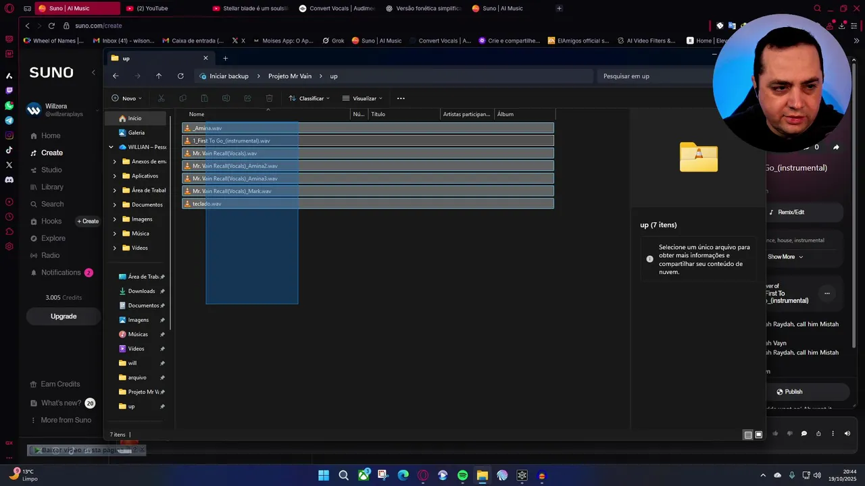This screenshot has height=486, width=865.
Task: Collapse the WILLIAN – Pessoal tree node
Action: point(111,147)
